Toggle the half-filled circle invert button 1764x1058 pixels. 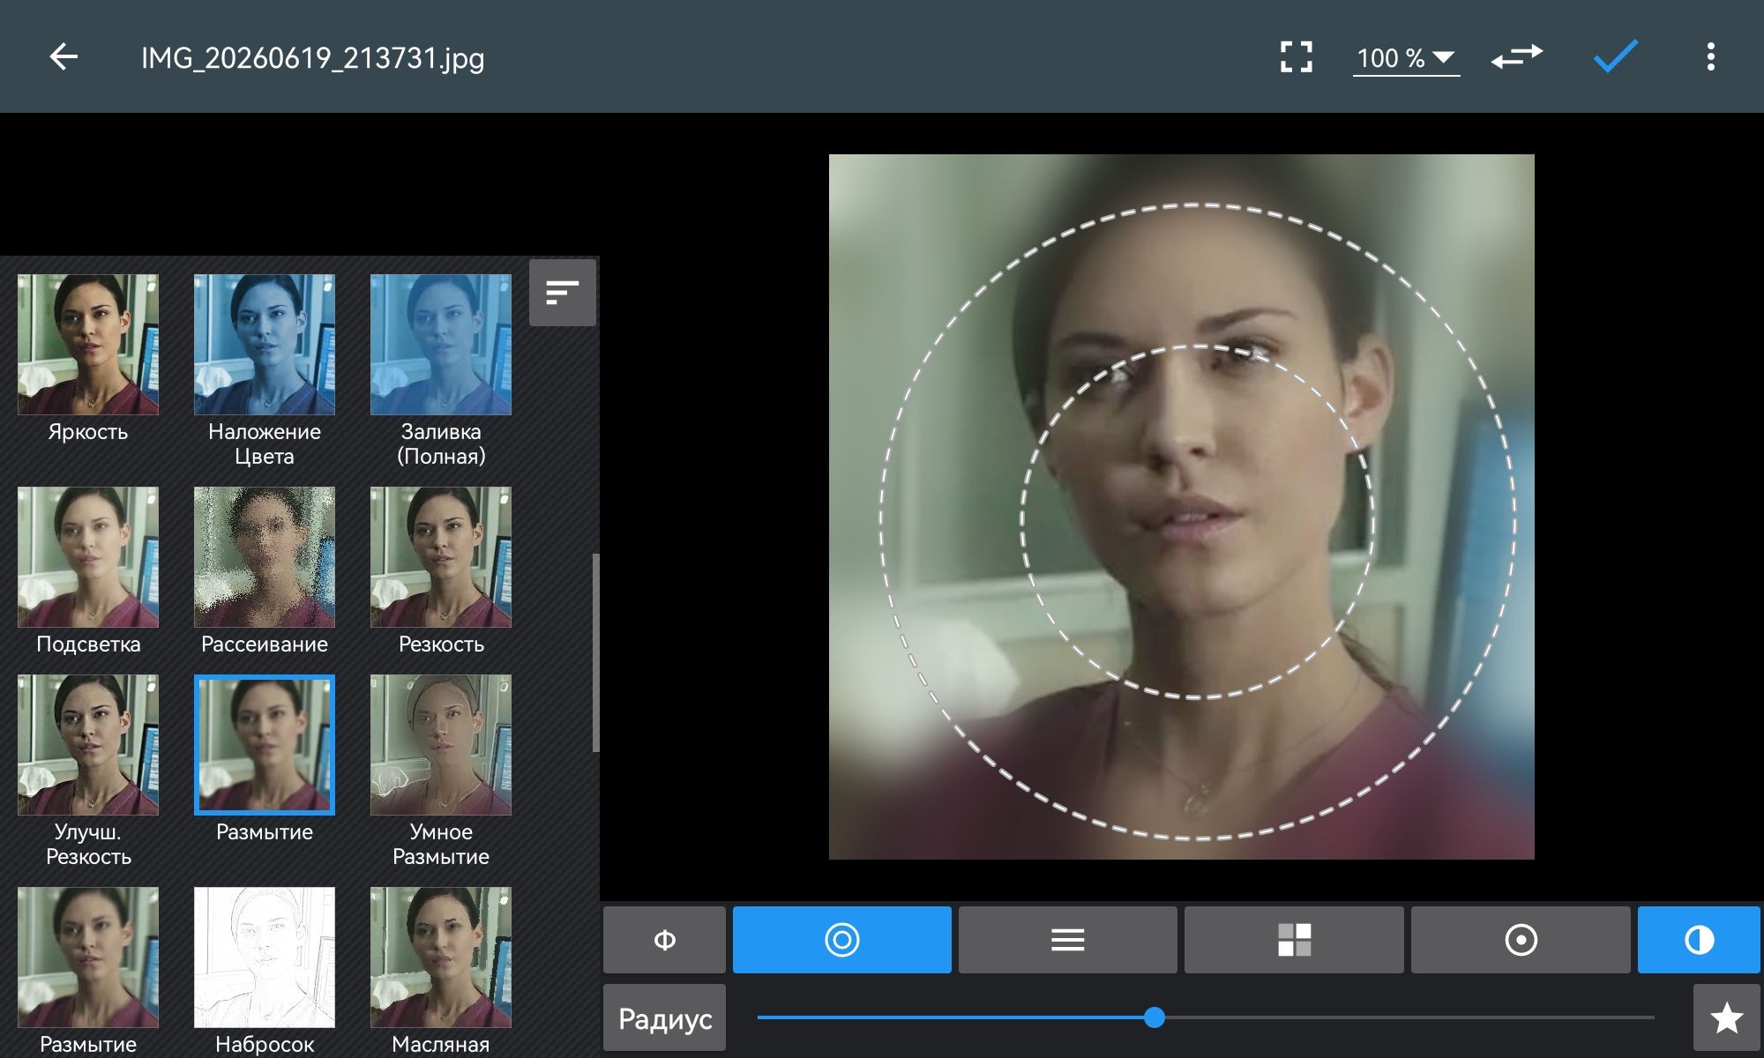1699,940
